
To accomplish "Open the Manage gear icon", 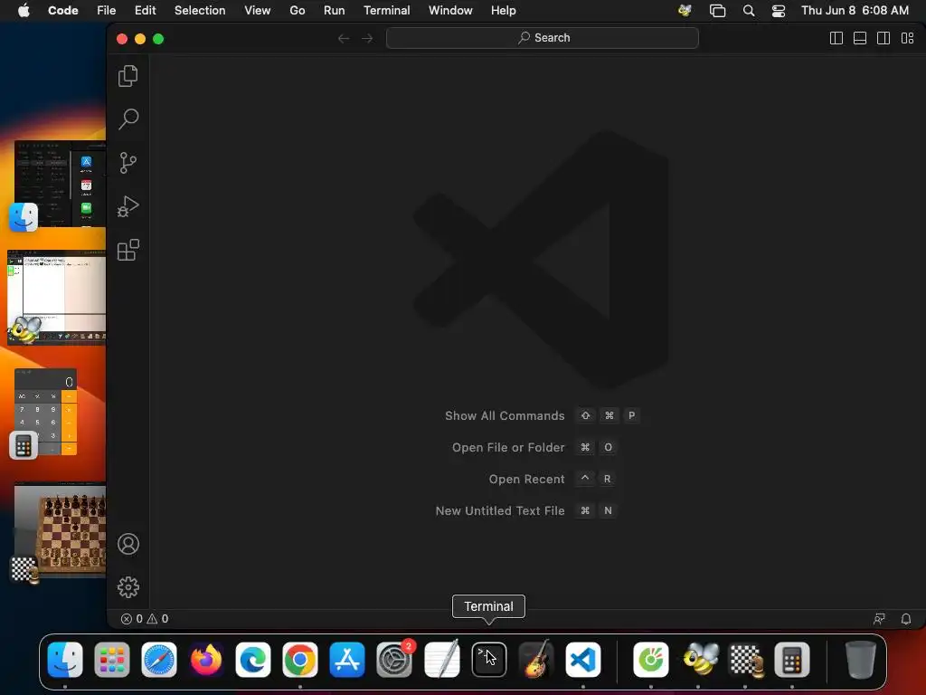I will (x=128, y=587).
